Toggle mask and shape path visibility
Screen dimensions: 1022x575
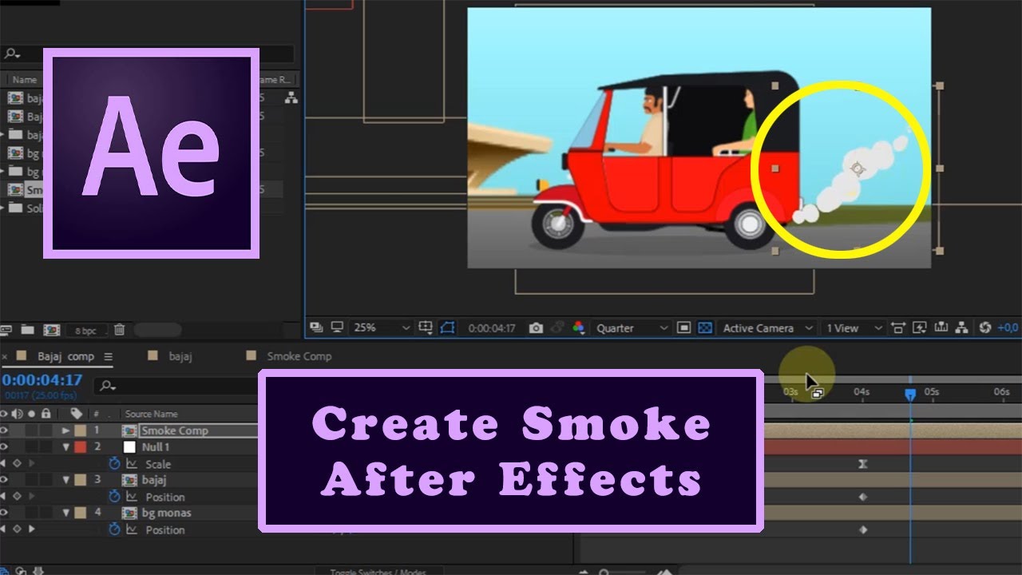pyautogui.click(x=447, y=327)
